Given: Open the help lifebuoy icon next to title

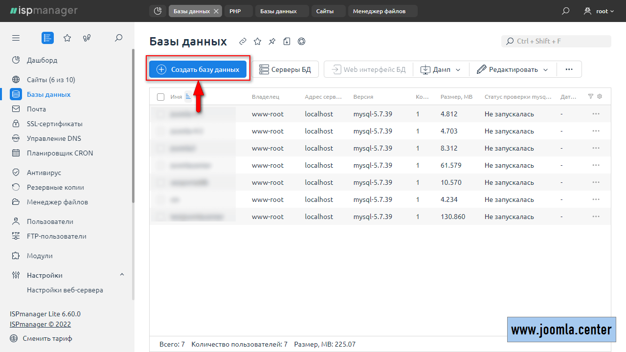Looking at the screenshot, I should coord(302,42).
